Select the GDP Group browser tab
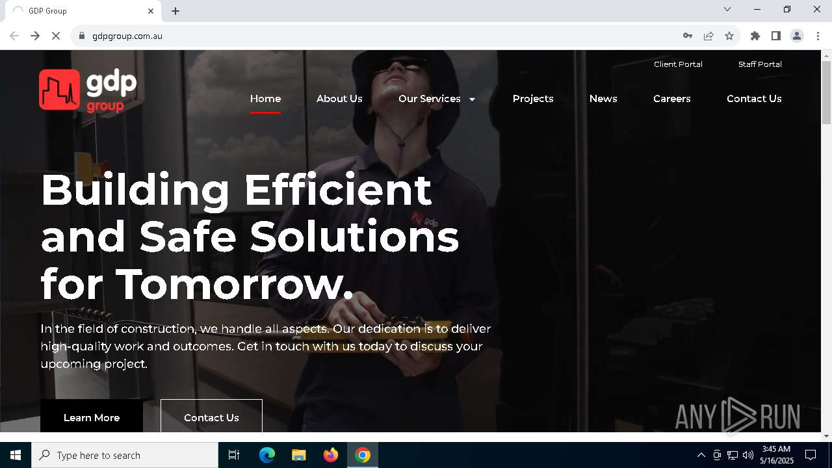 point(82,11)
